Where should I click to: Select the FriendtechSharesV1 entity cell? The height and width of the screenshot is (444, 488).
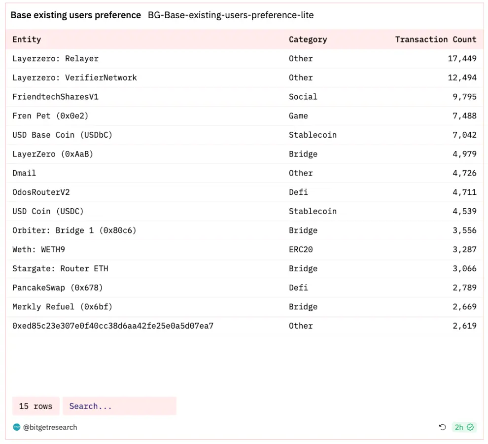[55, 97]
